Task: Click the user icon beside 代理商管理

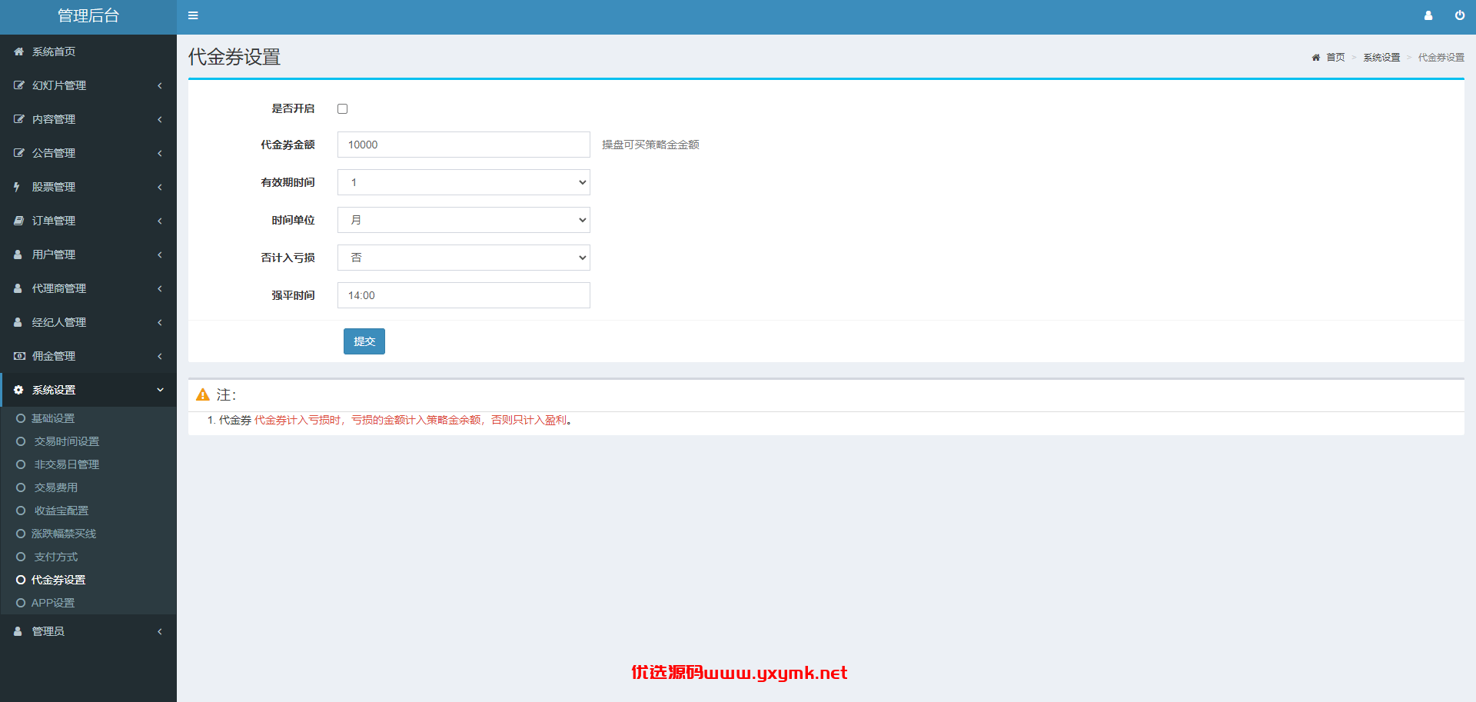Action: click(18, 288)
